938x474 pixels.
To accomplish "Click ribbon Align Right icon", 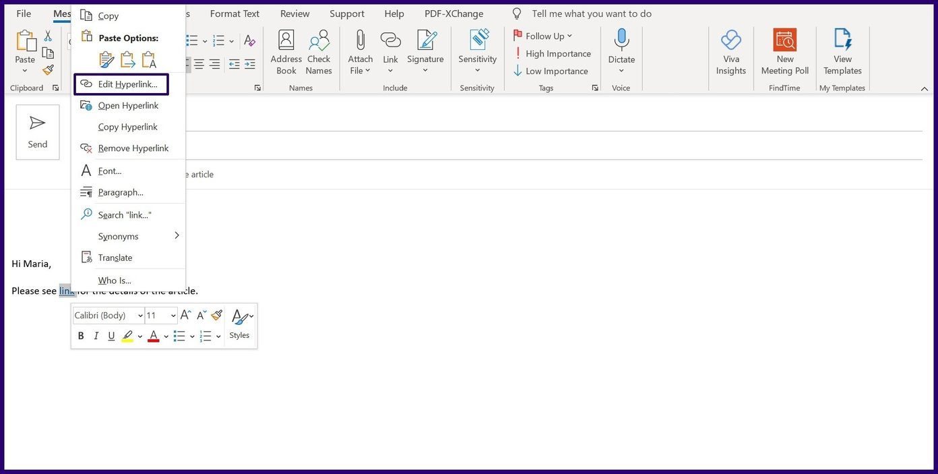I will click(x=214, y=64).
